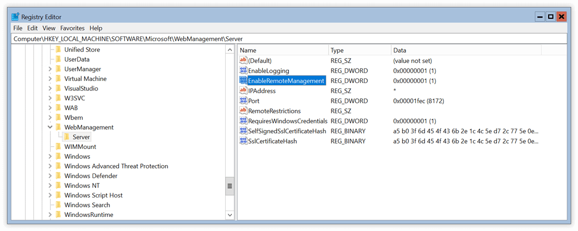Image resolution: width=578 pixels, height=231 pixels.
Task: Expand the Virtual Machine key
Action: click(50, 79)
